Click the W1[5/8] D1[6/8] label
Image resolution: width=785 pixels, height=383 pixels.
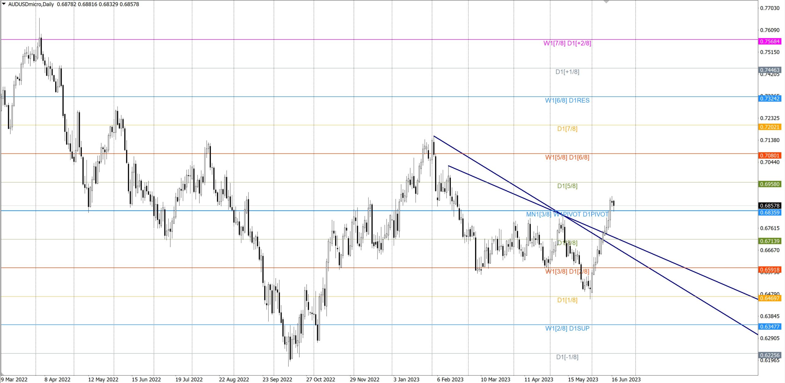point(567,157)
